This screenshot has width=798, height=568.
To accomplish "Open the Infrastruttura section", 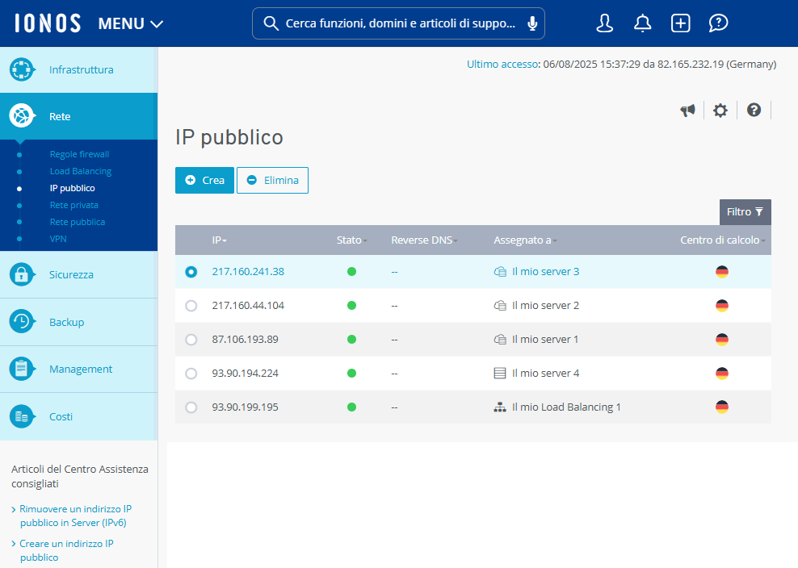I will (x=79, y=69).
